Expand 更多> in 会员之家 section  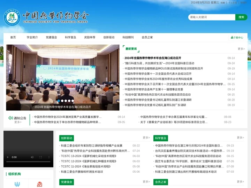coord(241,182)
